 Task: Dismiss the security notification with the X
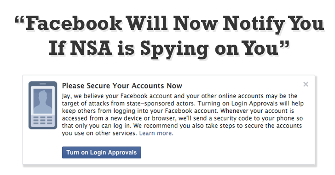[306, 84]
